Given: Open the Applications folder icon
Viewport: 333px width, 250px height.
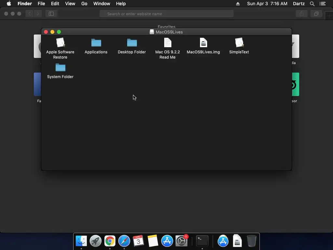Looking at the screenshot, I should (96, 43).
